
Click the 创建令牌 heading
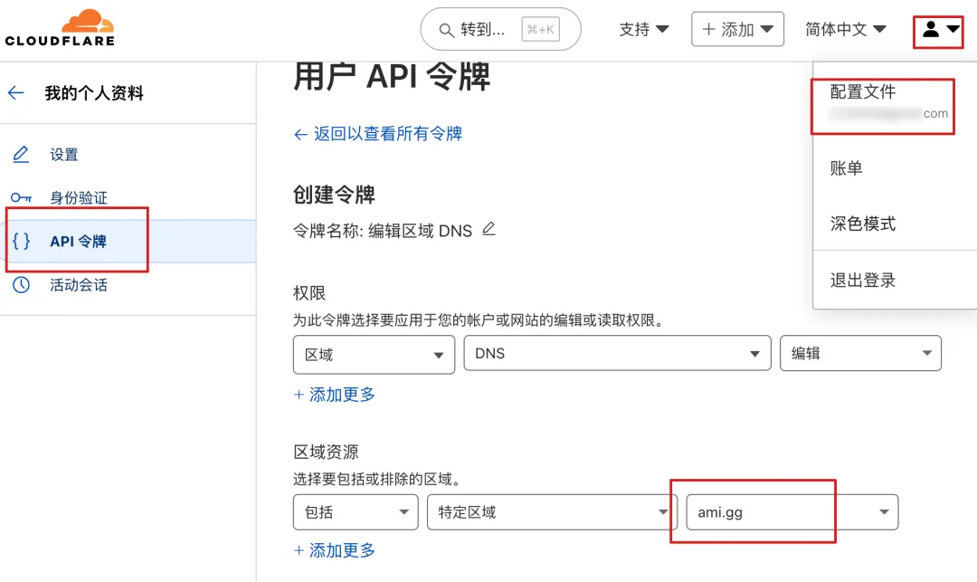pyautogui.click(x=334, y=195)
